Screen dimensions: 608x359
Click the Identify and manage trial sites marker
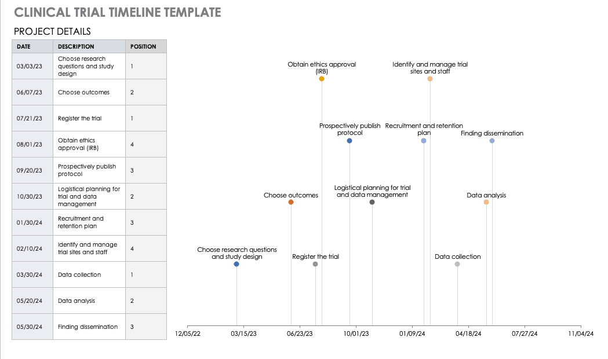[430, 79]
